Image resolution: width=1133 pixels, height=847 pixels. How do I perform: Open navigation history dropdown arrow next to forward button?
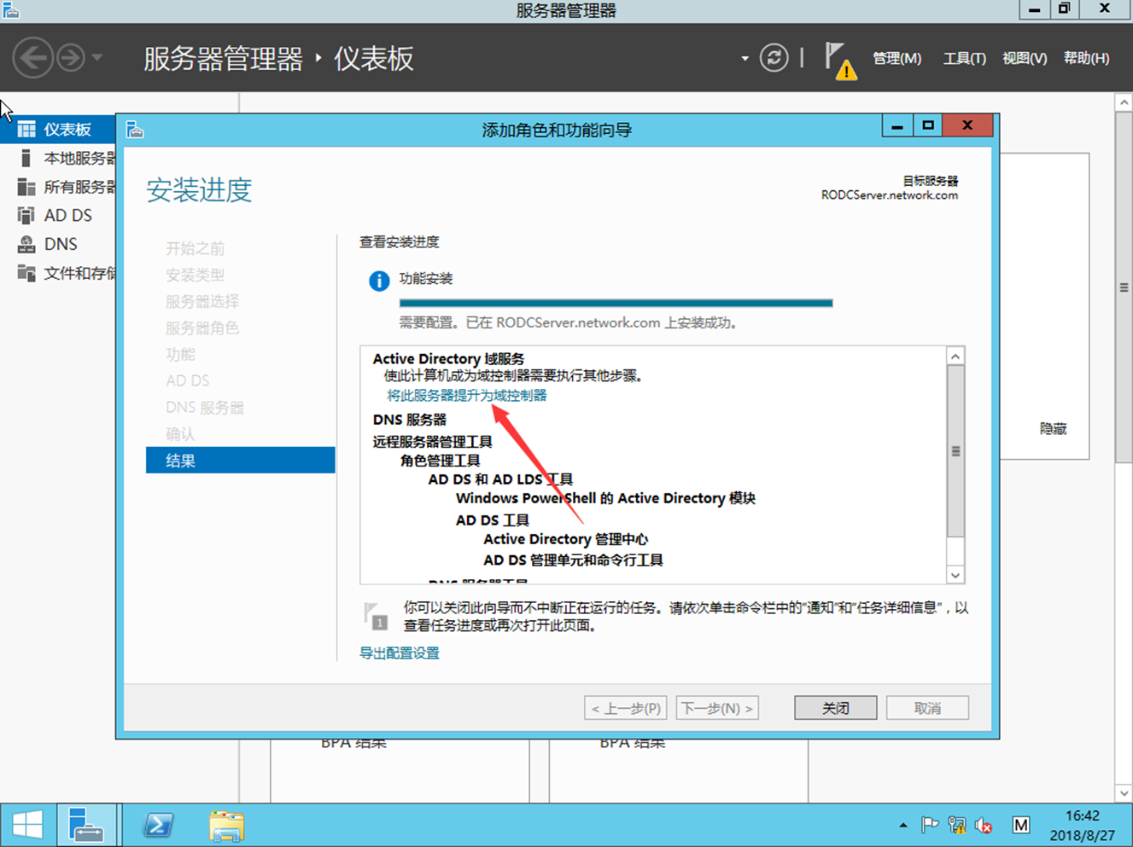pyautogui.click(x=97, y=58)
